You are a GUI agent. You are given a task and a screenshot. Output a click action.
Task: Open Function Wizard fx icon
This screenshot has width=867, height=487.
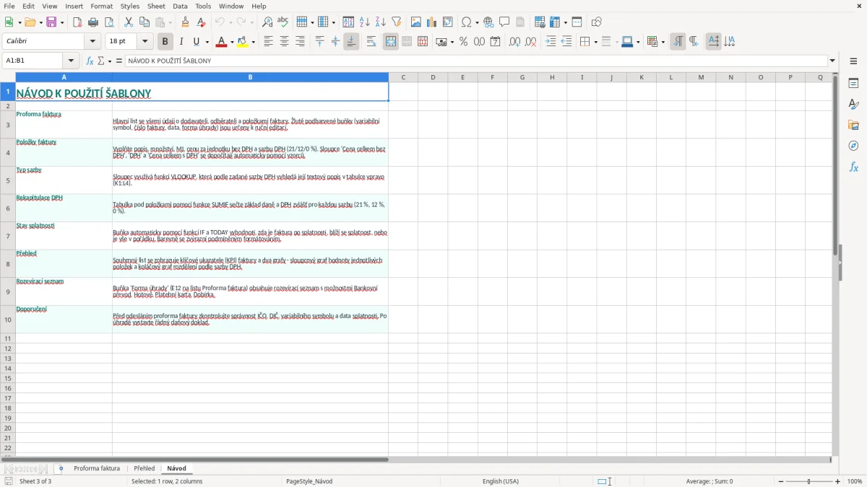pos(90,61)
